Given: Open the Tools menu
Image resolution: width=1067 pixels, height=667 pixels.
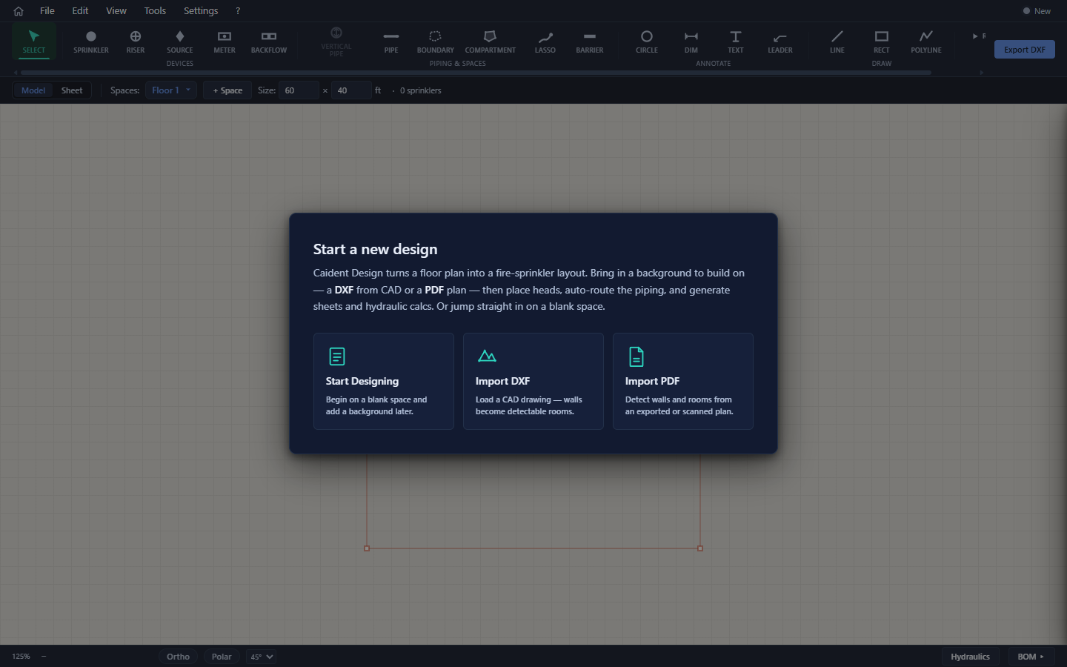Looking at the screenshot, I should pyautogui.click(x=155, y=11).
